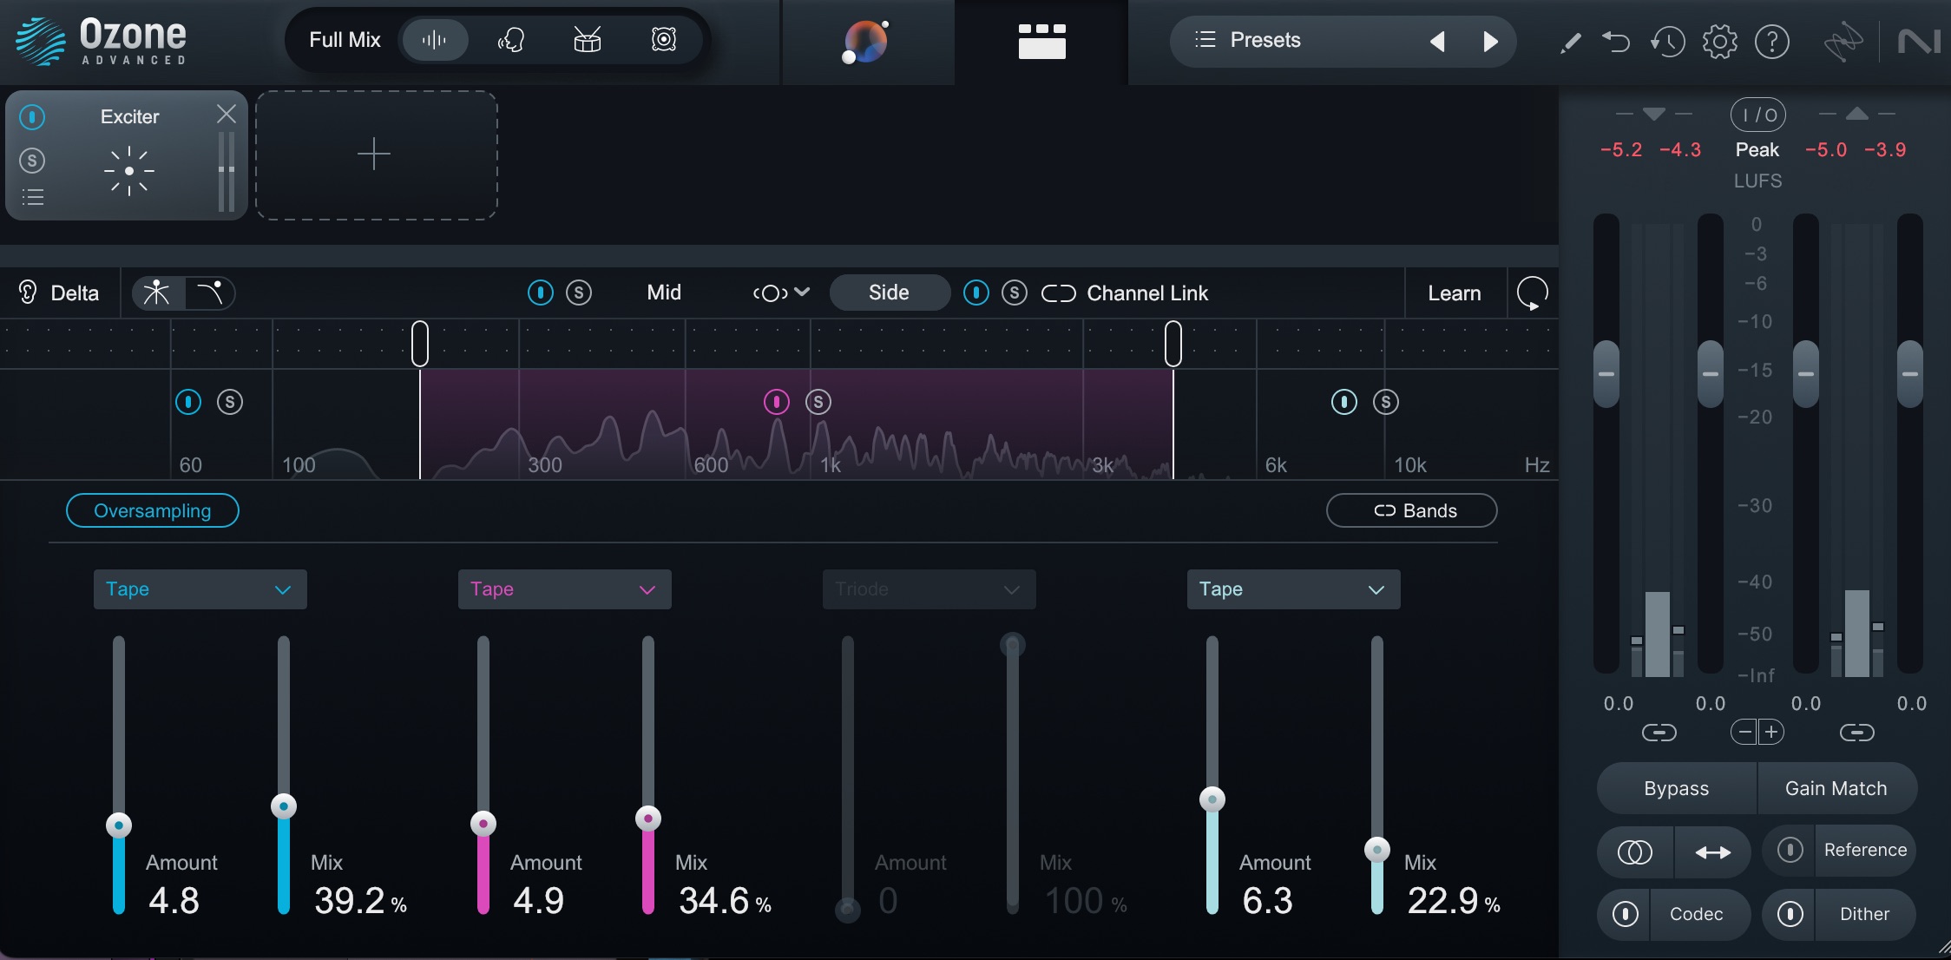Switch to the Mid channel tab
Screen dimensions: 1951x960
664,293
